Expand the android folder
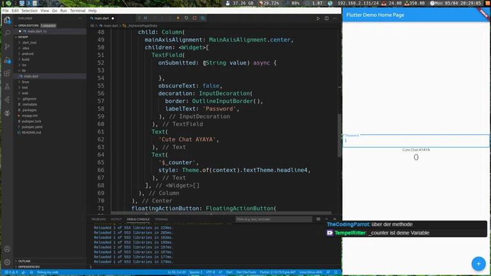Image resolution: width=491 pixels, height=276 pixels. point(29,54)
